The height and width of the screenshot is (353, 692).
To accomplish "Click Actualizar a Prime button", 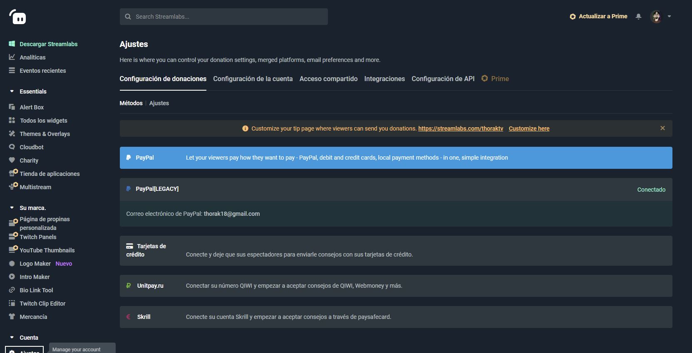I will tap(598, 16).
